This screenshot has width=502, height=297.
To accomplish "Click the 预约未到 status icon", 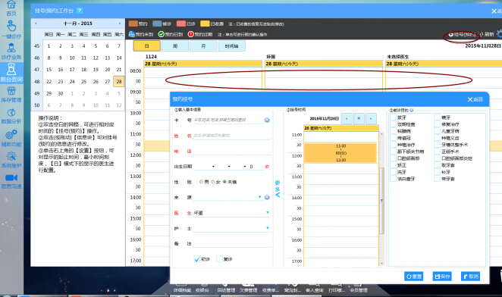I will 131,34.
